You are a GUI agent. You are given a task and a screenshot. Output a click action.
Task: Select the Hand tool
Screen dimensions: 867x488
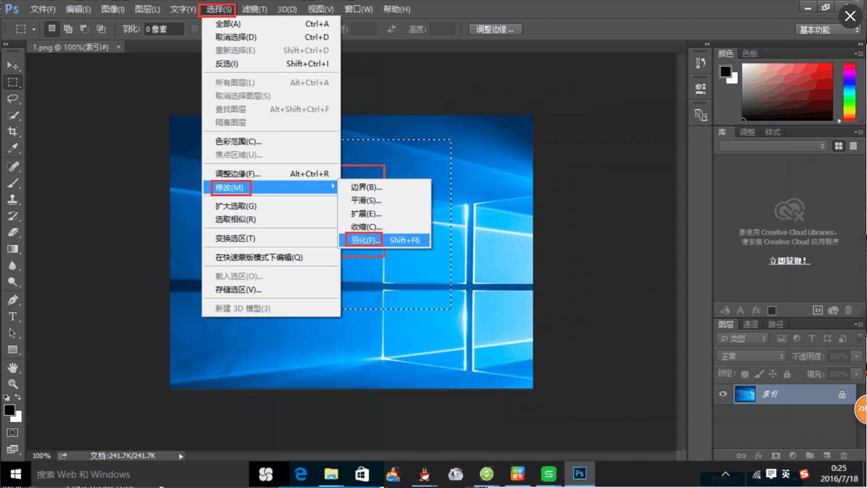coord(12,368)
